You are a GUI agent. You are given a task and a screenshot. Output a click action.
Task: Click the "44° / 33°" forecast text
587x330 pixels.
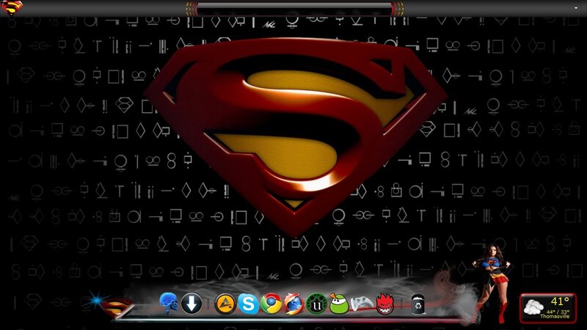[x=558, y=312]
